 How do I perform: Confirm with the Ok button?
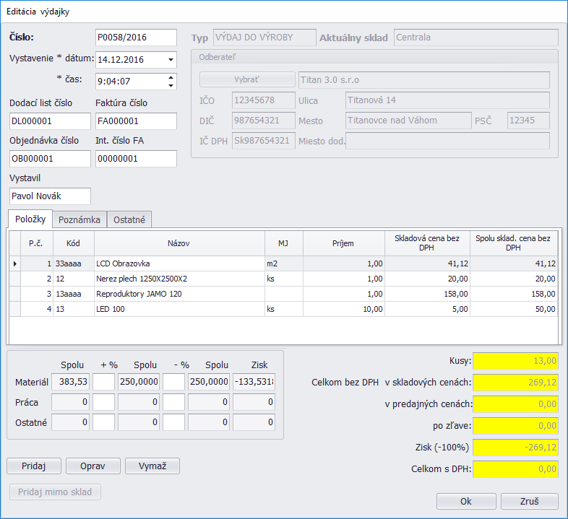[466, 502]
